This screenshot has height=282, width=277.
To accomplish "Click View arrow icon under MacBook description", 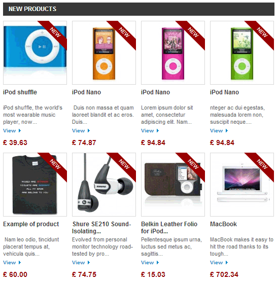I will pyautogui.click(x=227, y=262).
